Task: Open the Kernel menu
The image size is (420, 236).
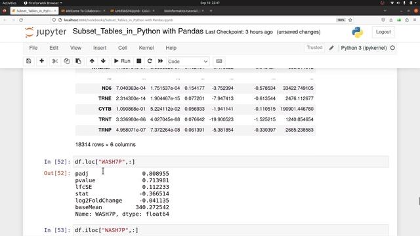Action: [x=146, y=48]
